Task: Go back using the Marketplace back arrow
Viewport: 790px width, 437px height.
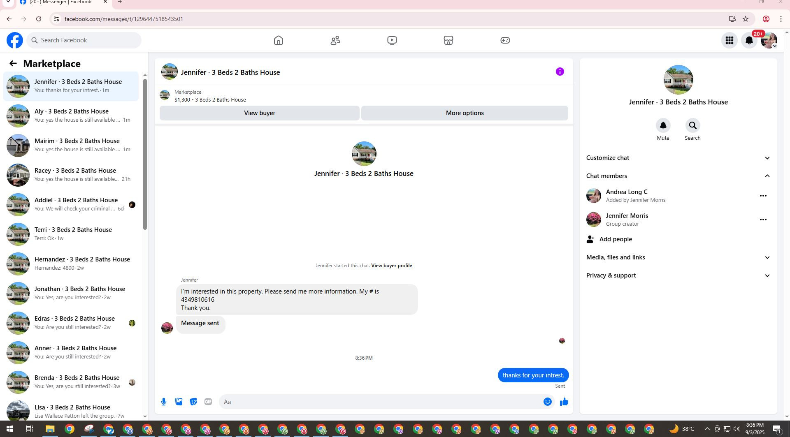Action: tap(13, 63)
